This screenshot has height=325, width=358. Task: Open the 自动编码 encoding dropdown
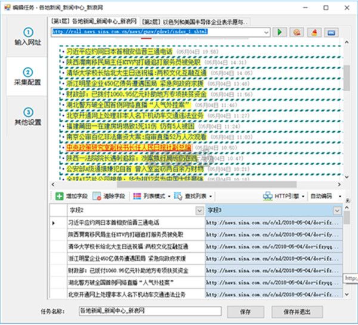(x=325, y=196)
